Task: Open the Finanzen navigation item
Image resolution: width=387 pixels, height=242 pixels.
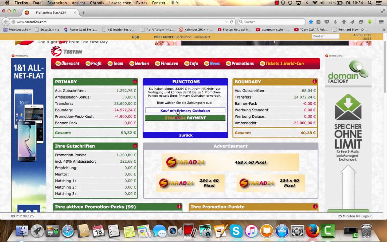Action: point(167,64)
